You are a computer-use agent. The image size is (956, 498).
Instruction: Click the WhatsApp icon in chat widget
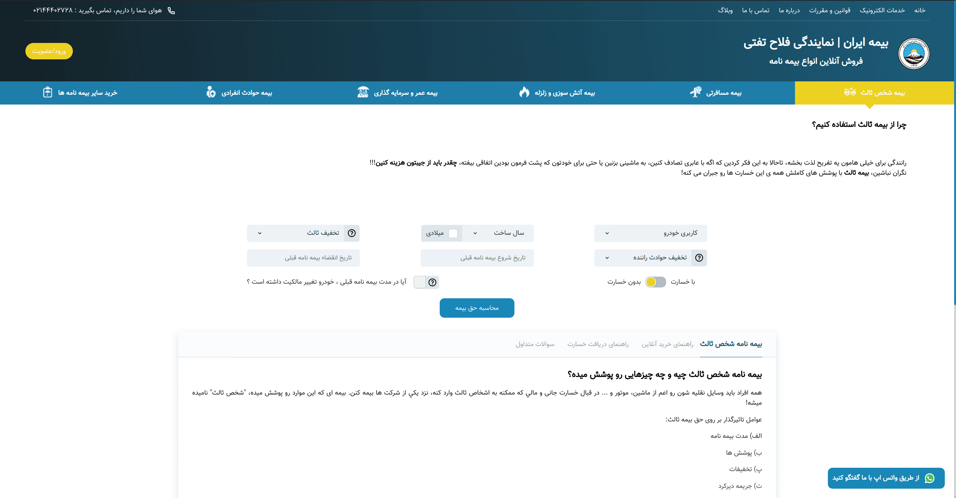tap(929, 478)
